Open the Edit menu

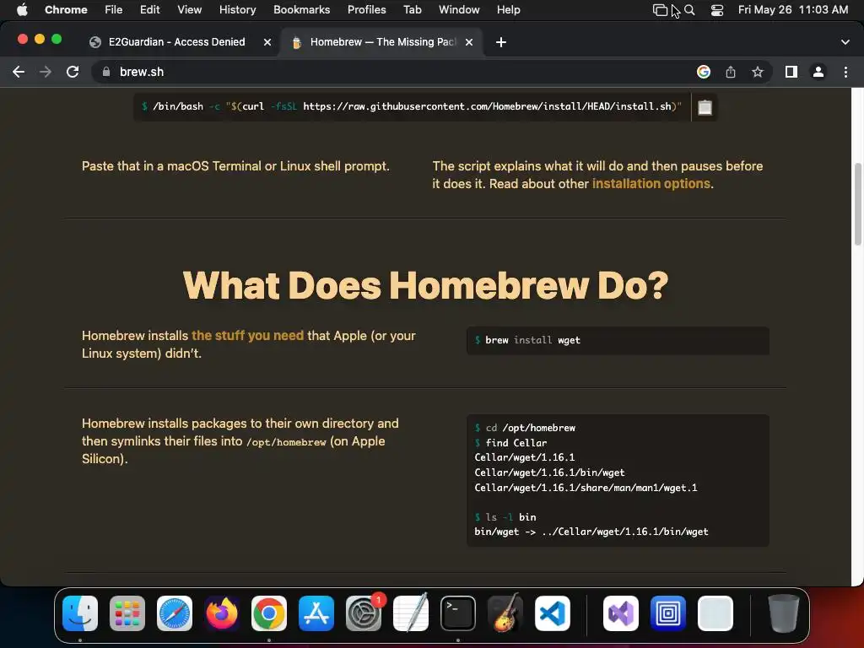tap(149, 9)
